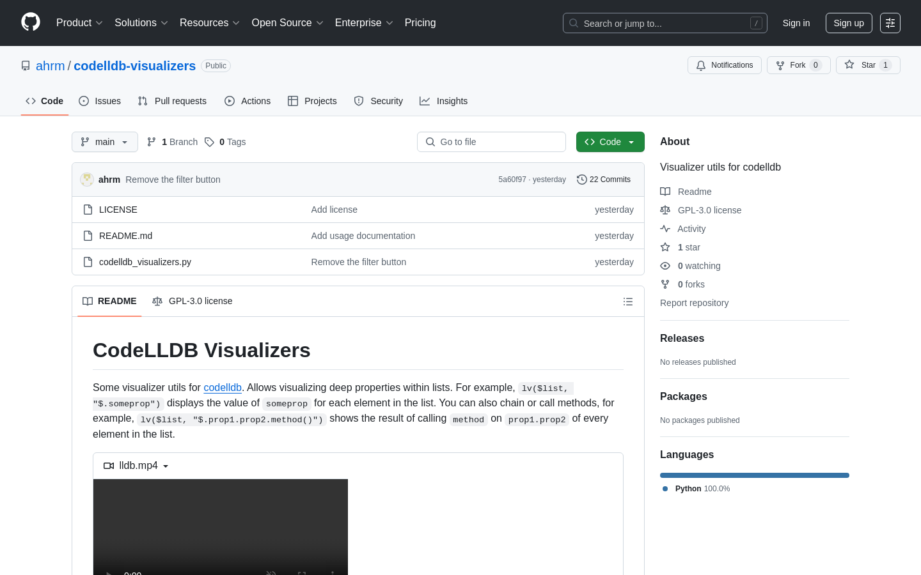Open the Add usage documentation commit message
Screen dimensions: 921x575
363,236
